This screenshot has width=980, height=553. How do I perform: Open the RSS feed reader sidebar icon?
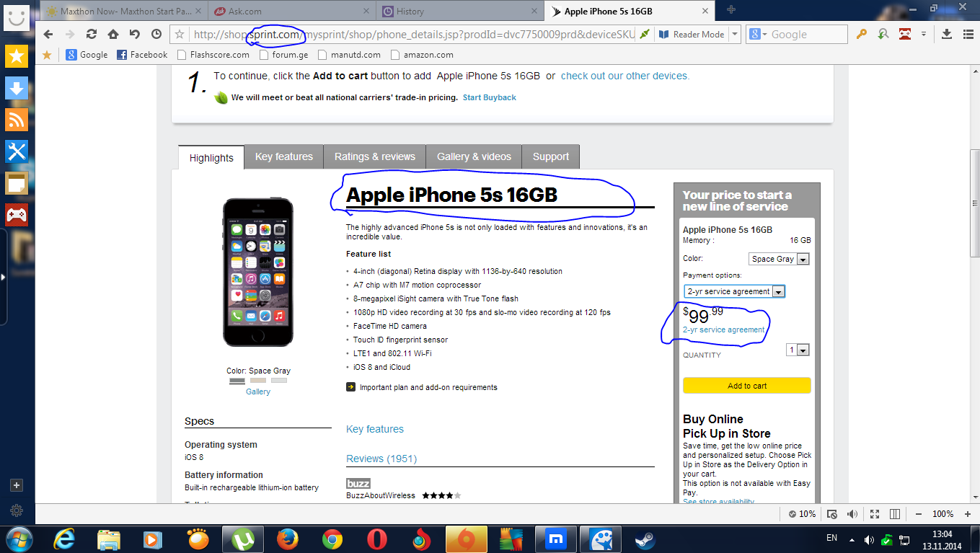17,119
